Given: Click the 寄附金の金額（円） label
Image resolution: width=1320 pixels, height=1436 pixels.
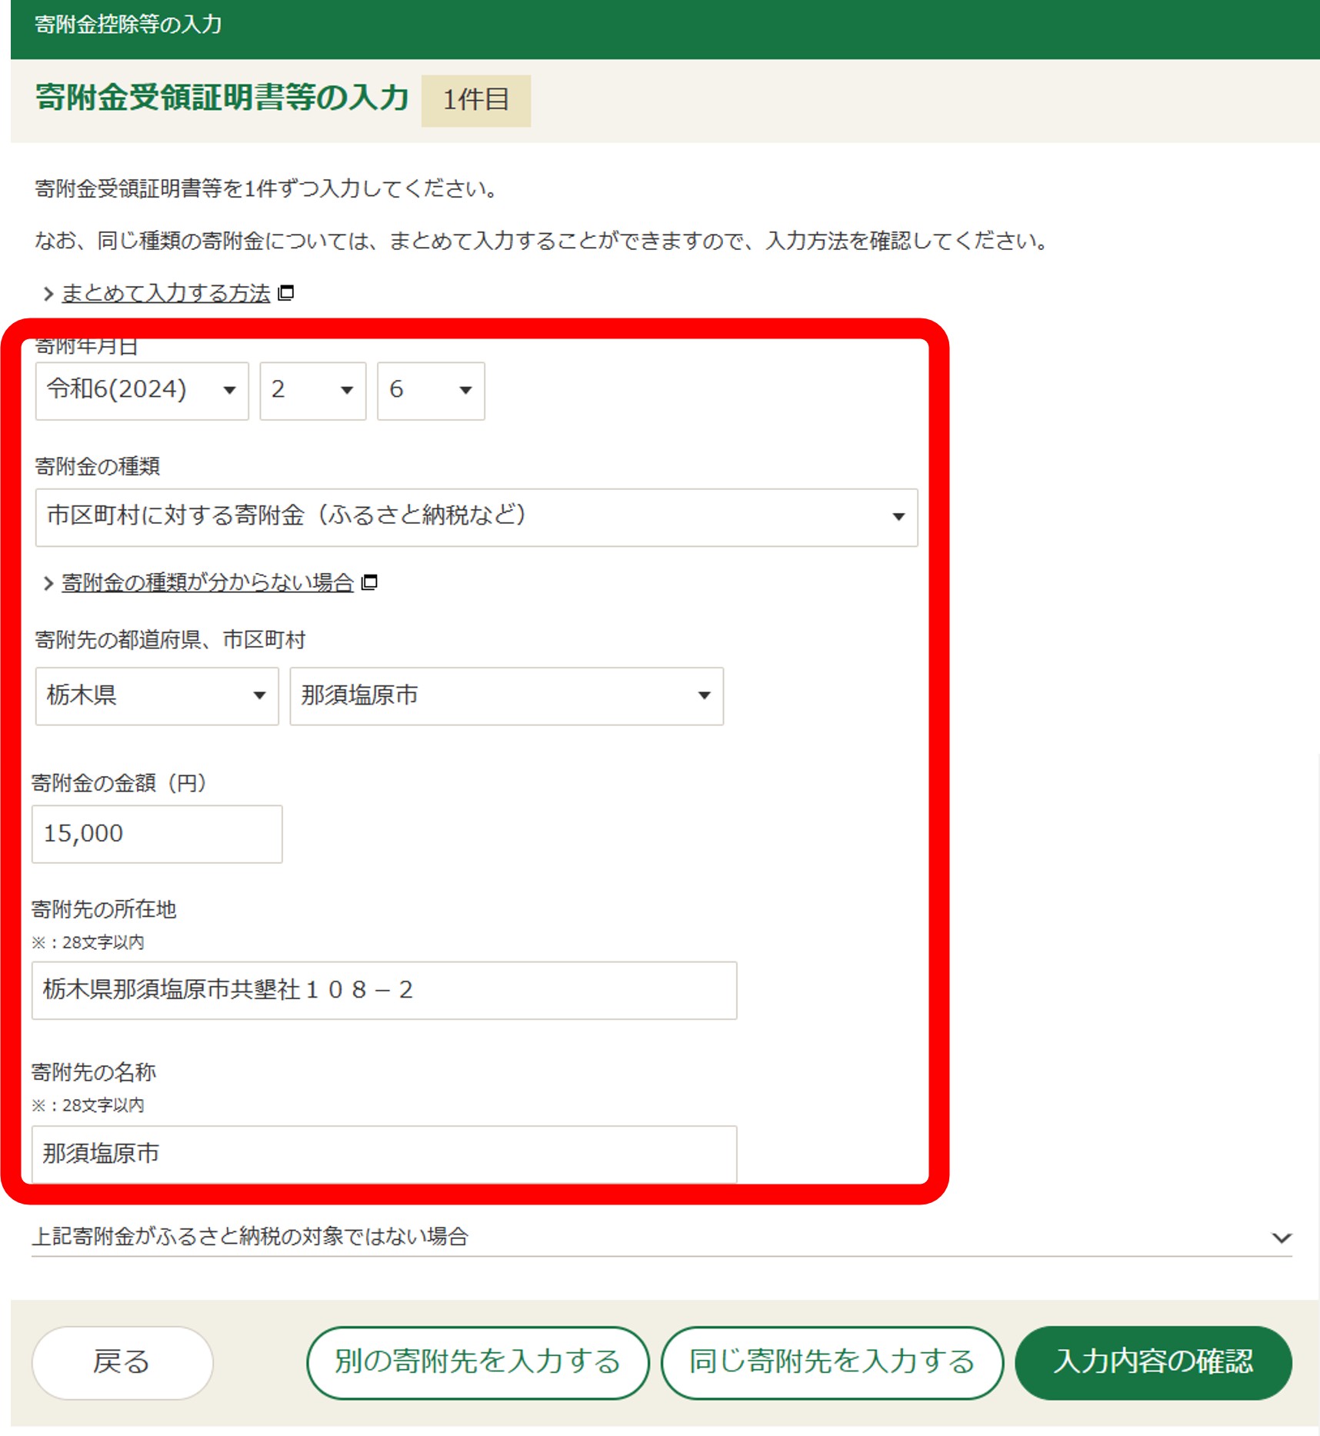Looking at the screenshot, I should (x=119, y=783).
